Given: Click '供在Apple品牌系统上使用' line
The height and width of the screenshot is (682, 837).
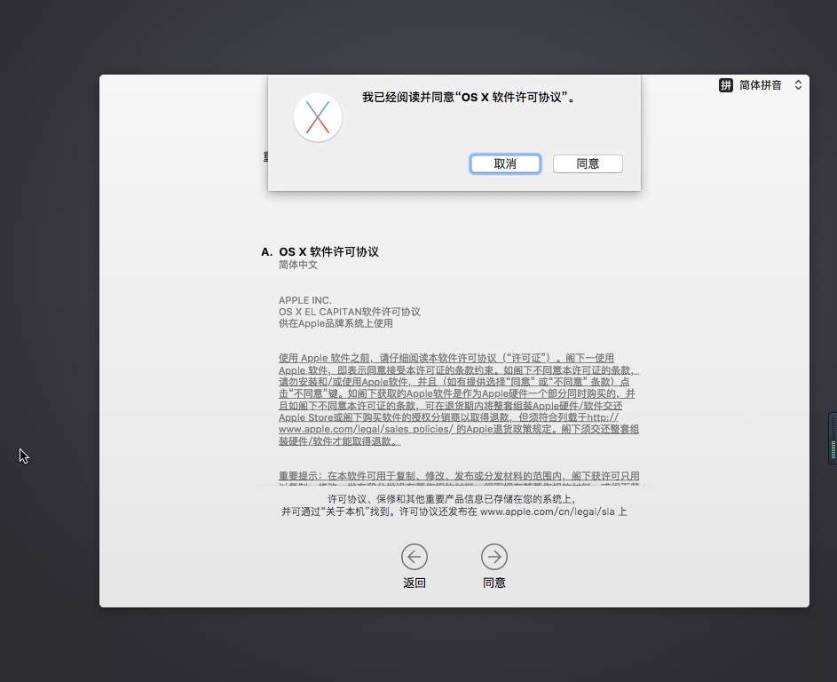Looking at the screenshot, I should coord(336,323).
